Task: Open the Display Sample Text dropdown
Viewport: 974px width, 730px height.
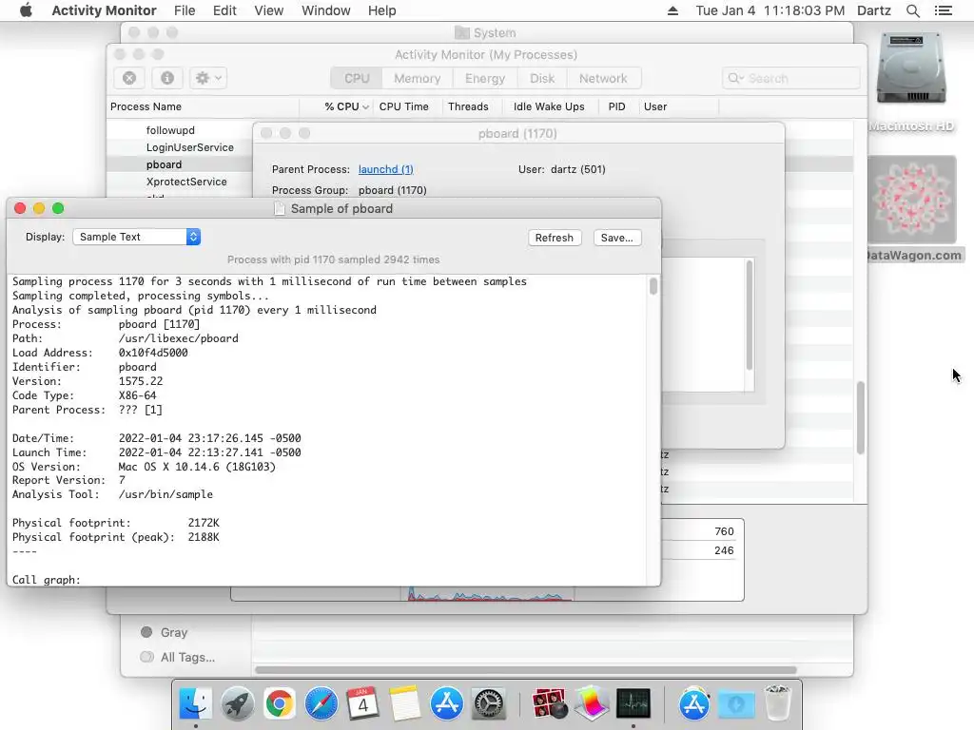Action: pos(137,237)
